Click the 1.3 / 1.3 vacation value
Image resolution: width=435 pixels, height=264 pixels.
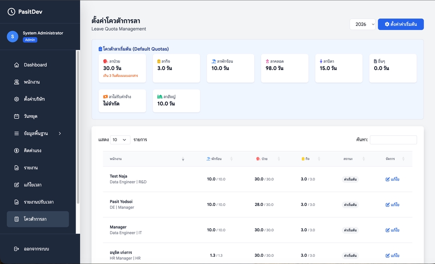(216, 255)
